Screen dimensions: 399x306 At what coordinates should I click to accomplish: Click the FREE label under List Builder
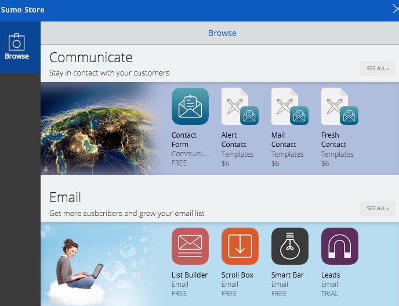[179, 294]
